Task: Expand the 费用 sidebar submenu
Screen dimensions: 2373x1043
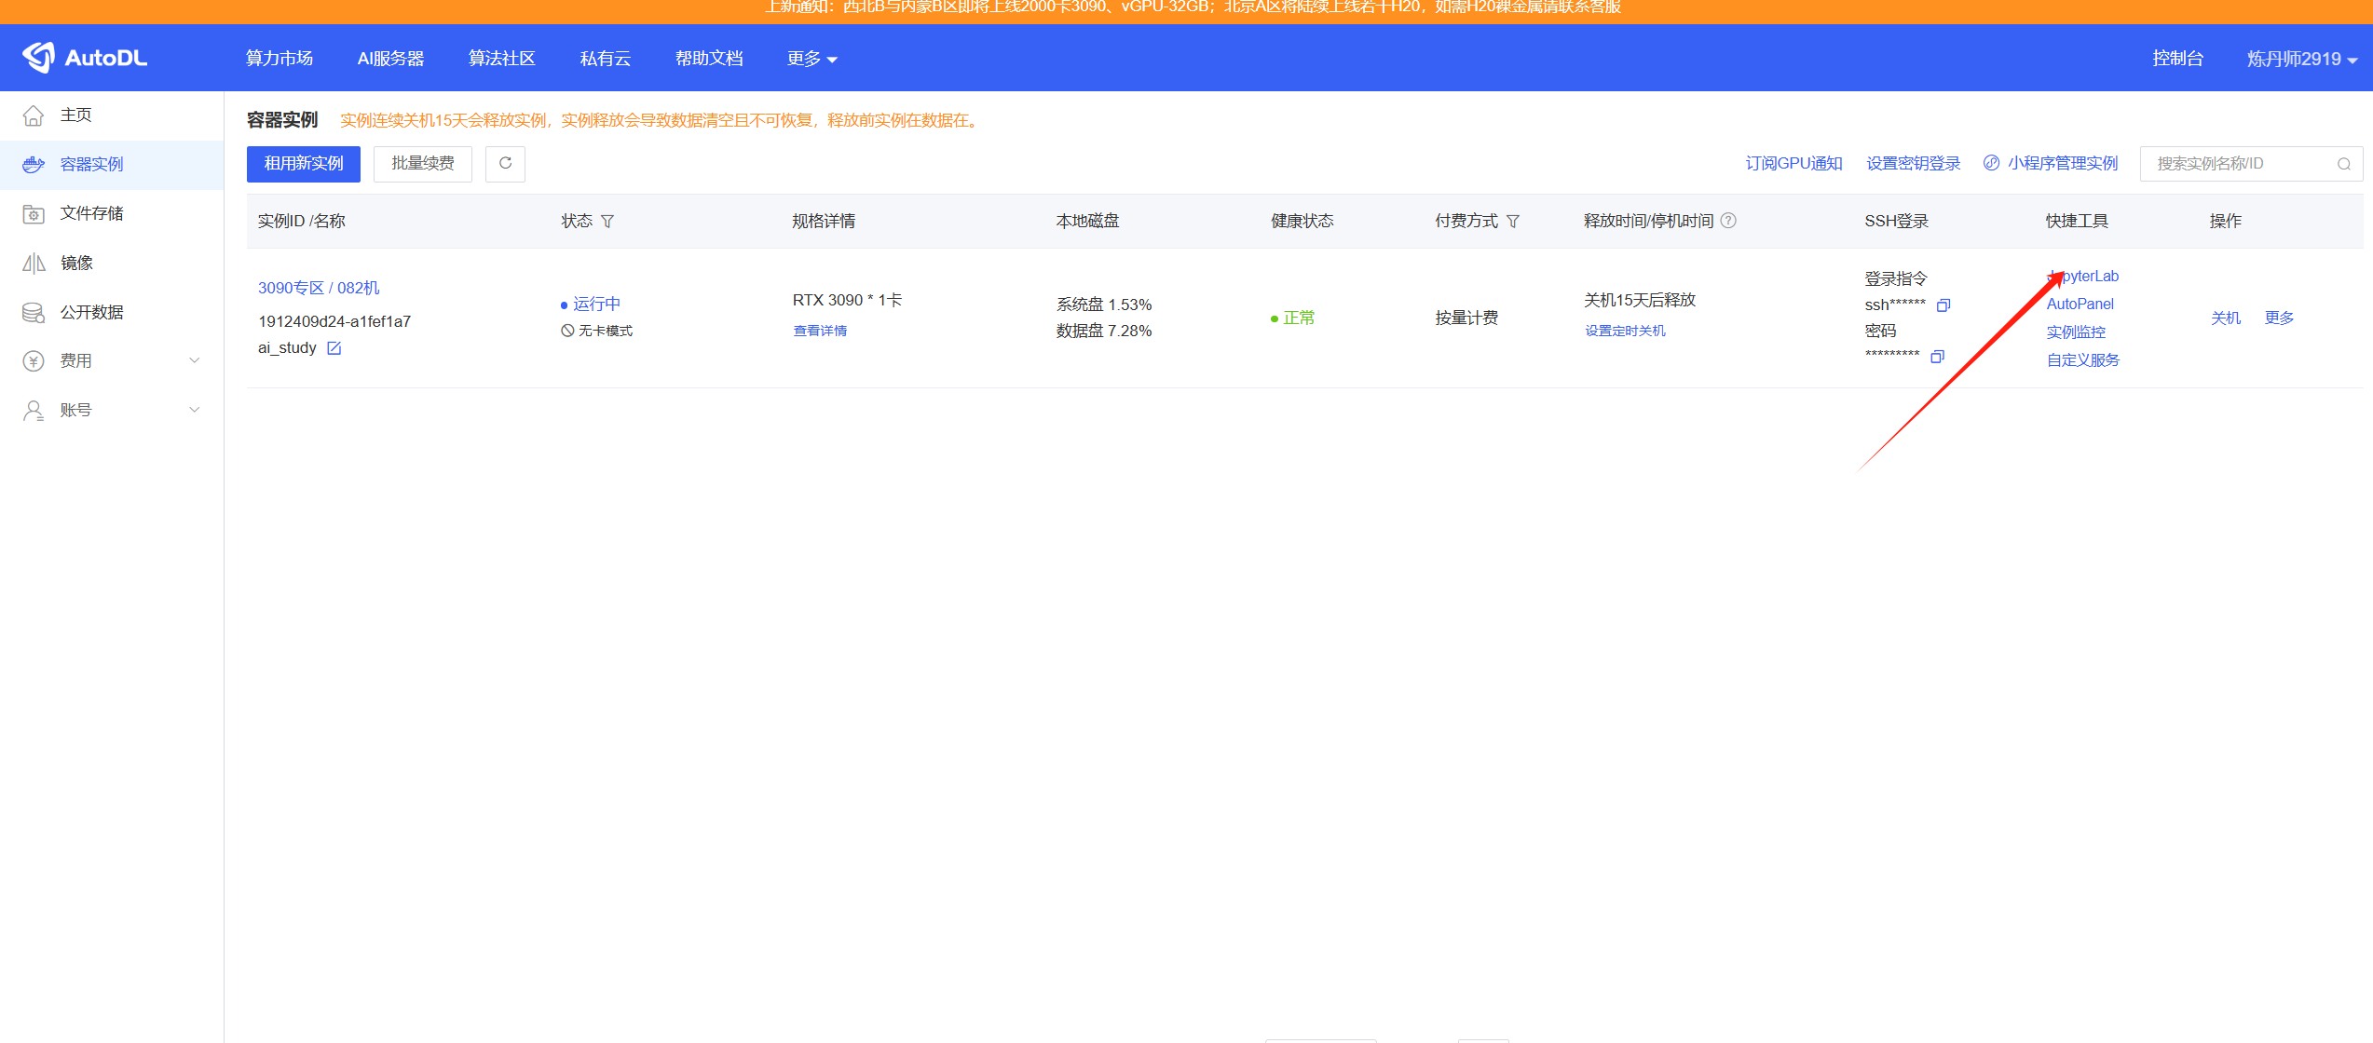Action: point(195,360)
